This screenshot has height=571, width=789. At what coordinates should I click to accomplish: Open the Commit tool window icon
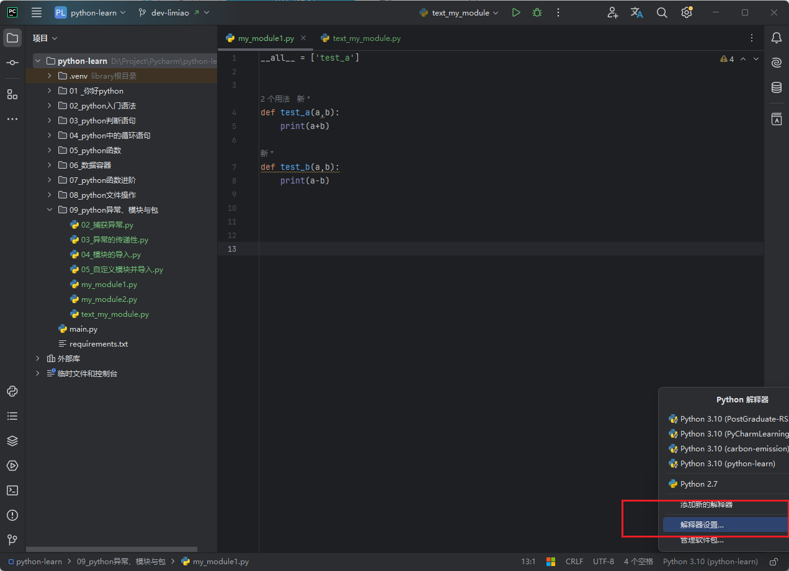pos(12,63)
